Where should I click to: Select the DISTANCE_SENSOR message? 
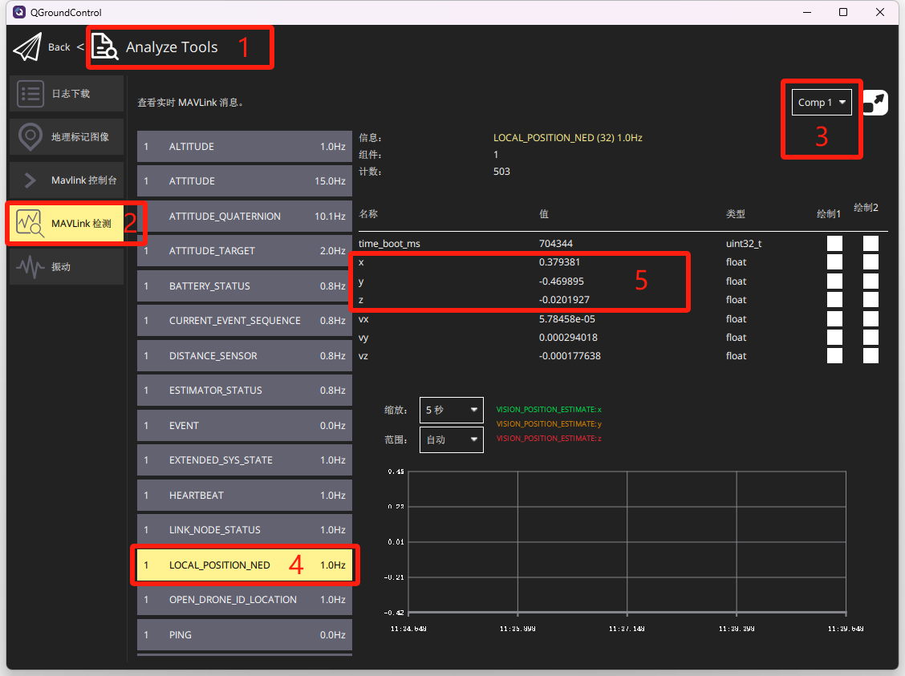point(244,356)
